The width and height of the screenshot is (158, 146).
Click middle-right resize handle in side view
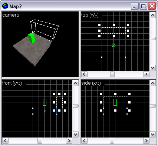[x=129, y=102]
